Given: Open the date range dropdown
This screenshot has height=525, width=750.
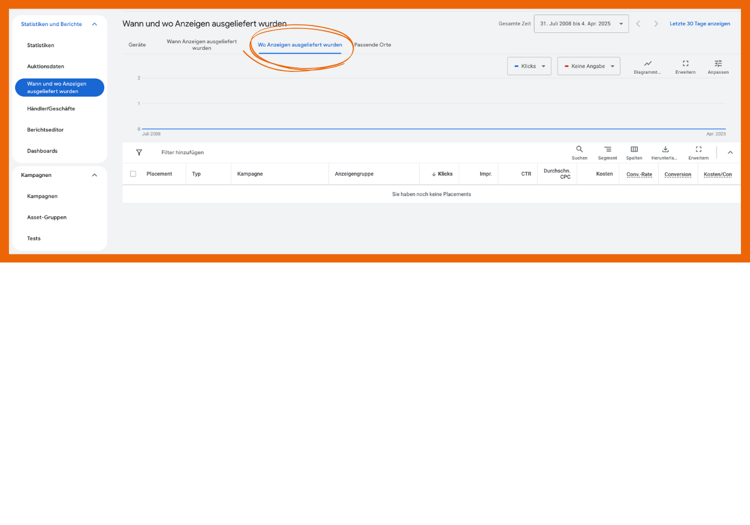Looking at the screenshot, I should pos(581,24).
